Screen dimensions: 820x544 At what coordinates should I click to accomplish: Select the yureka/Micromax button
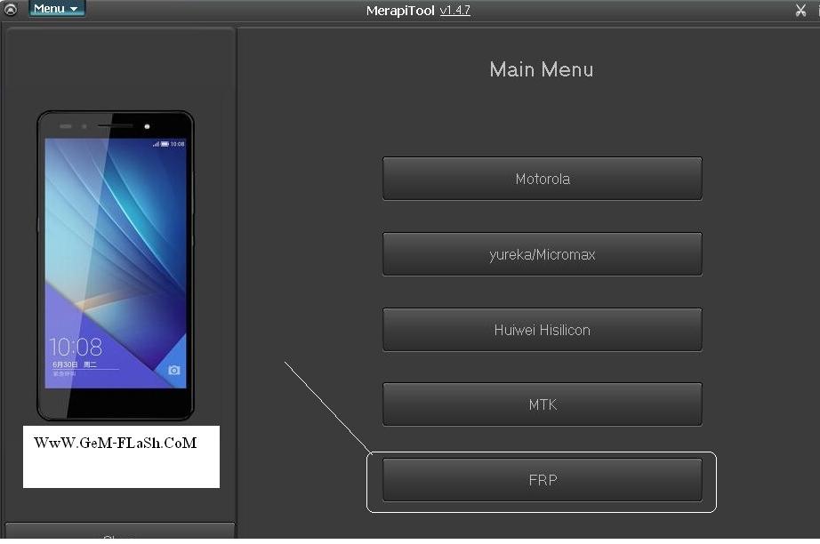pos(543,254)
